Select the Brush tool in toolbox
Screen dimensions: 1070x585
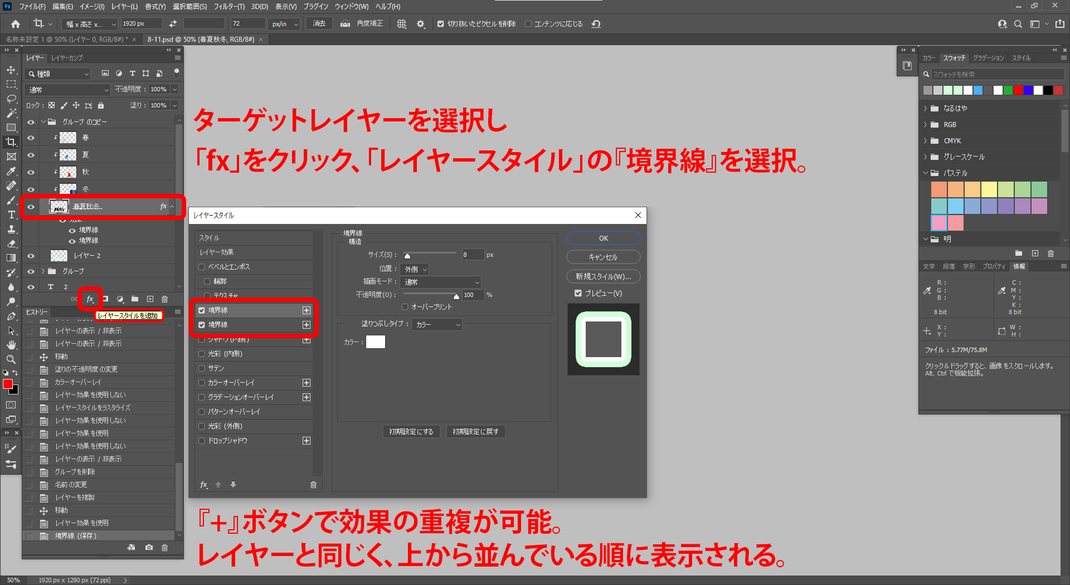pyautogui.click(x=11, y=200)
